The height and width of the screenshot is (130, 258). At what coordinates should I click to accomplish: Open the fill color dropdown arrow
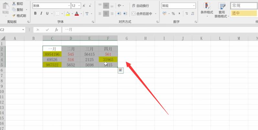72,14
